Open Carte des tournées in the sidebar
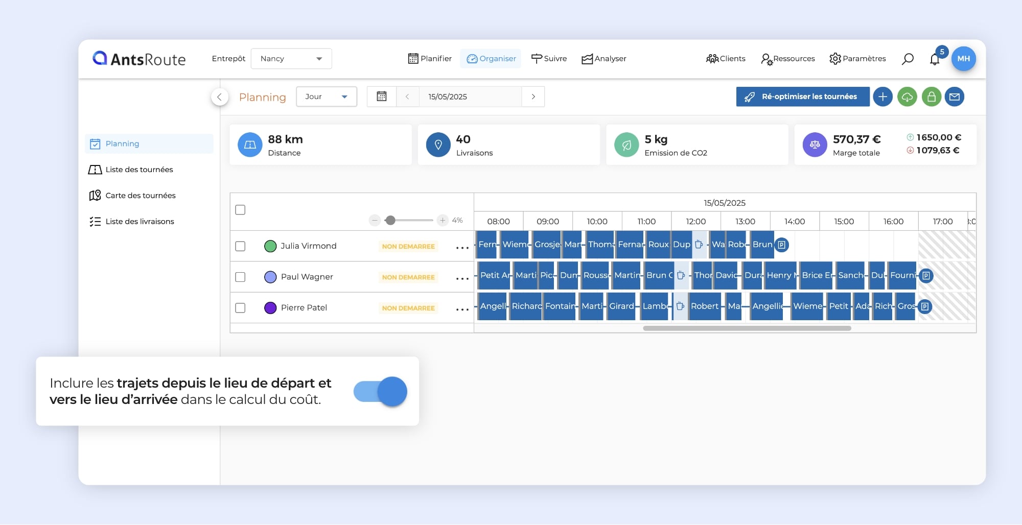Image resolution: width=1022 pixels, height=525 pixels. click(x=132, y=196)
